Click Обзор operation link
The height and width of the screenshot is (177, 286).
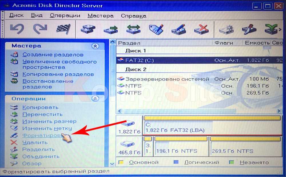pyautogui.click(x=32, y=164)
